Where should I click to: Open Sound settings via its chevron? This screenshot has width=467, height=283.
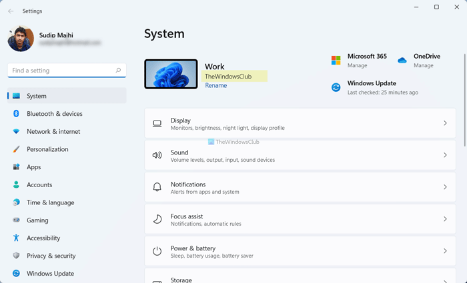pos(445,155)
